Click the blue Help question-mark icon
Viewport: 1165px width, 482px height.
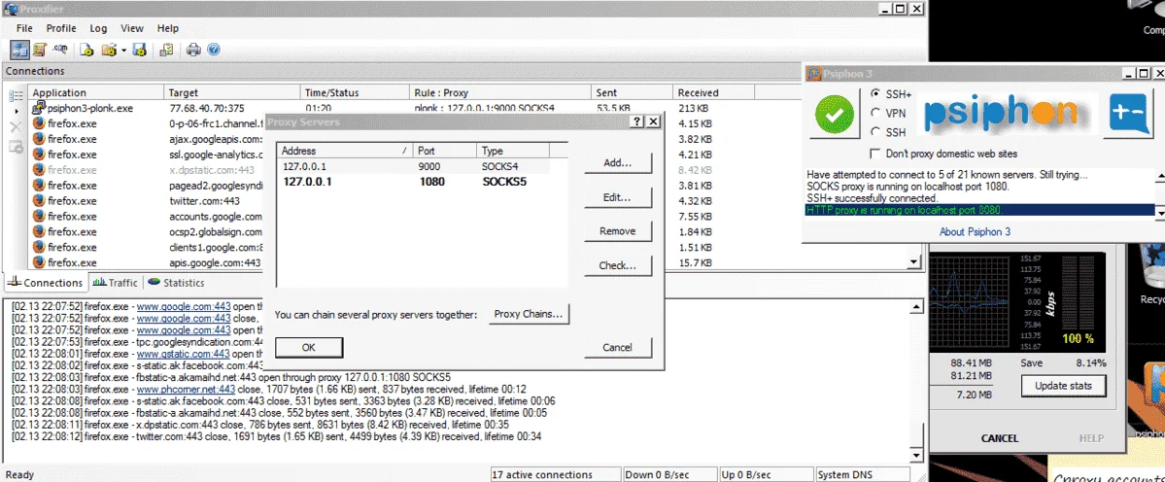[213, 50]
